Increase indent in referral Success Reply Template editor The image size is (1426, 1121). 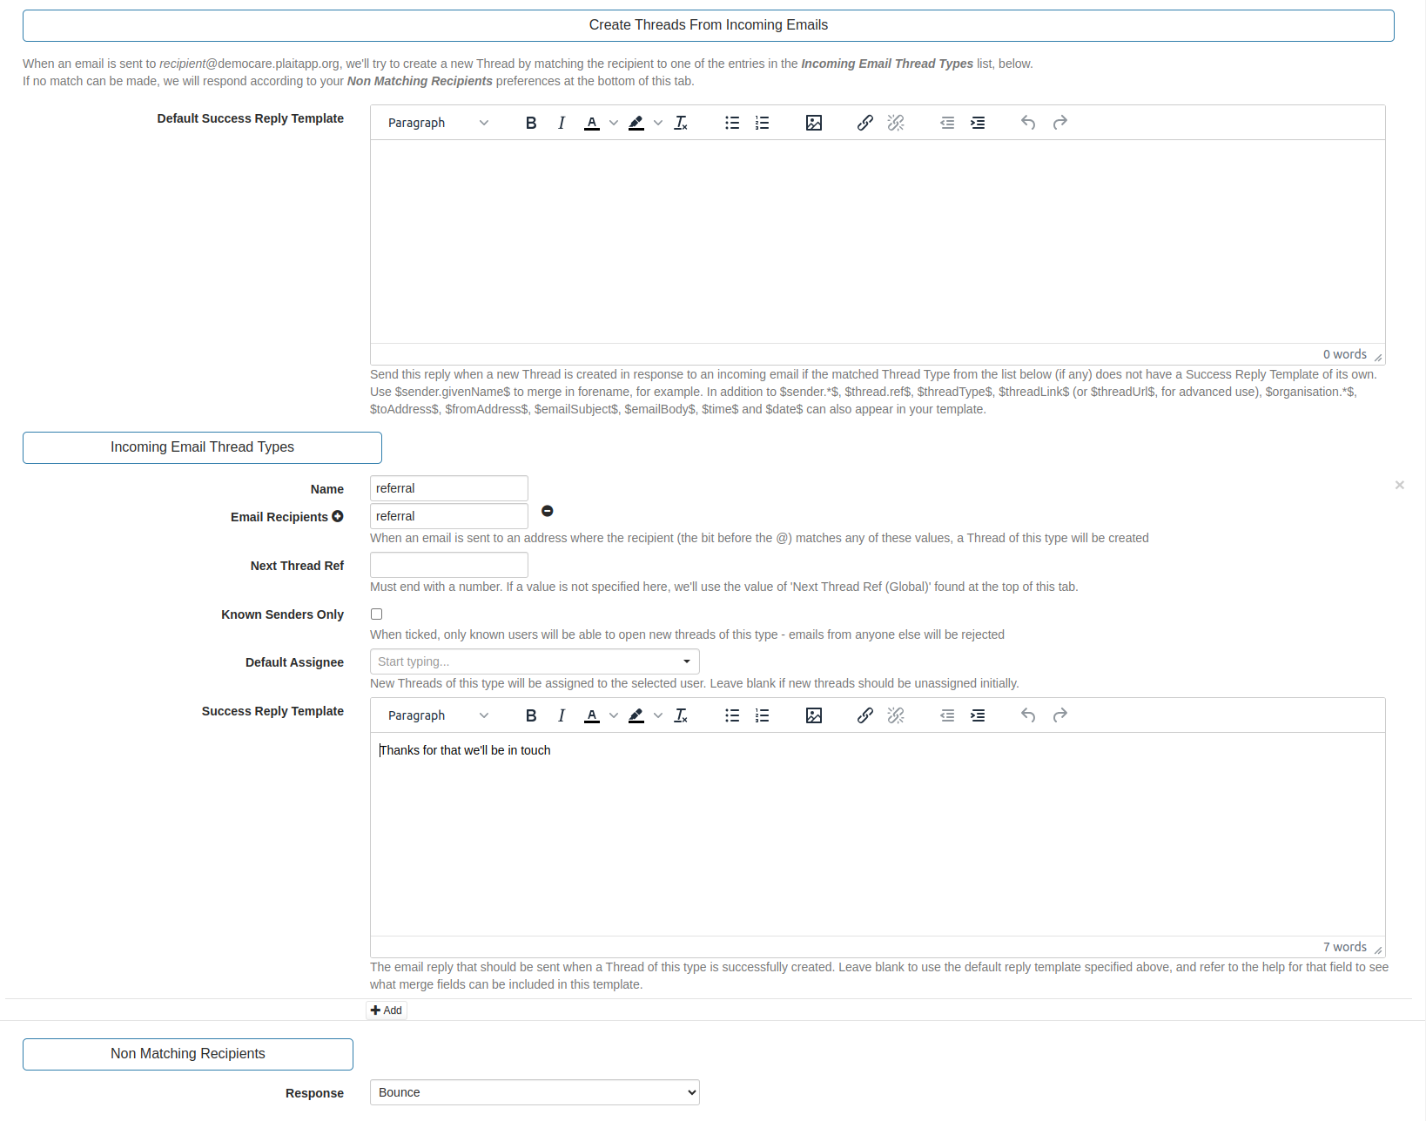point(978,715)
